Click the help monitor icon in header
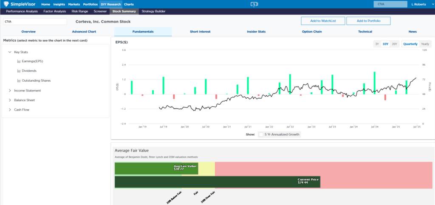435x205 pixels. coord(254,4)
